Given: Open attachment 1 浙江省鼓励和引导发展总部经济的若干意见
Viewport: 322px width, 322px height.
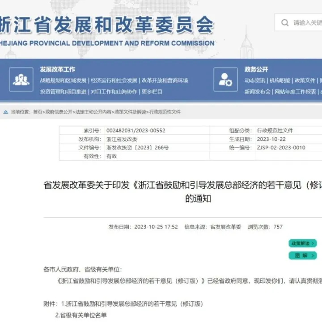Looking at the screenshot, I should tap(132, 304).
